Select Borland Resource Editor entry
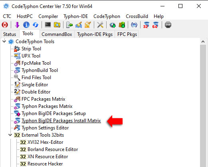This screenshot has height=167, width=208. tap(53, 149)
